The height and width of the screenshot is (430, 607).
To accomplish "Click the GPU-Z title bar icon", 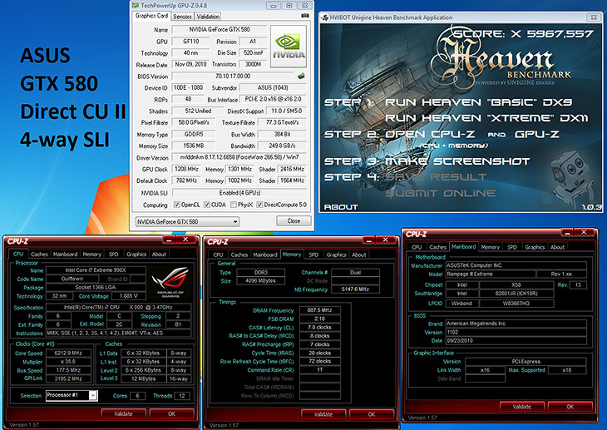I will pos(135,6).
